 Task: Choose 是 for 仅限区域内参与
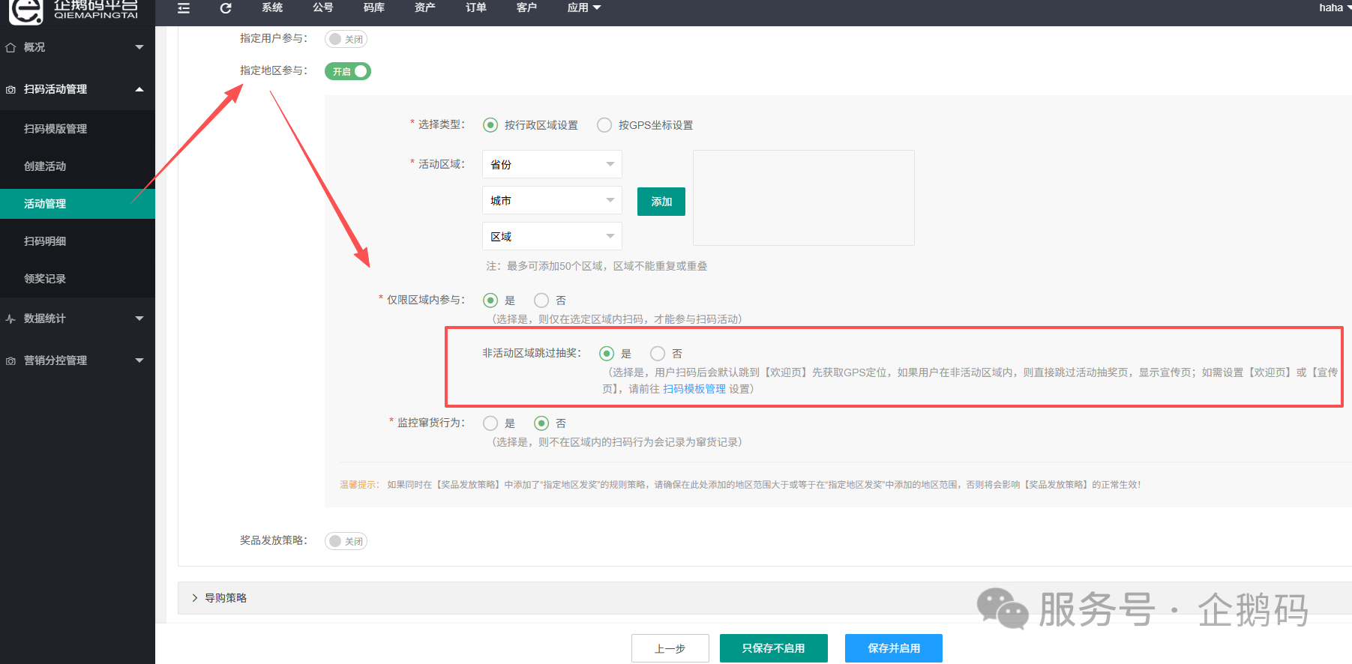(490, 301)
